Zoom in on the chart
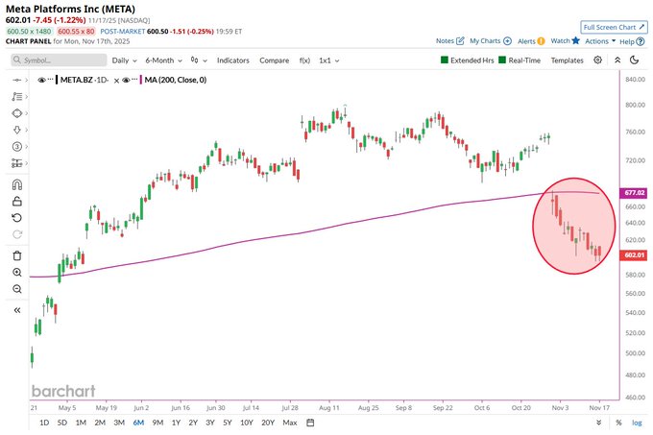Viewport: 653px width, 435px height. click(17, 273)
